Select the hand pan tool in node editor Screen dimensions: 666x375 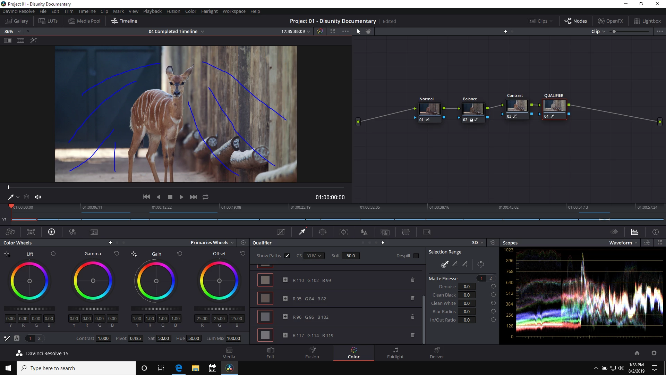tap(368, 31)
